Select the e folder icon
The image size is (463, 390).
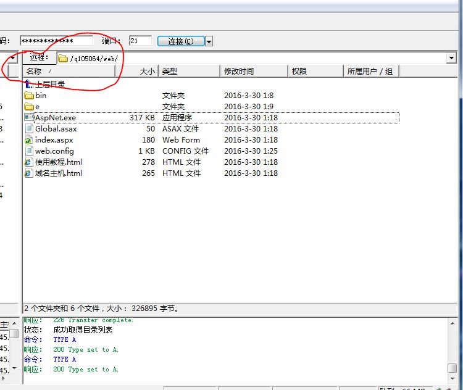[x=28, y=107]
